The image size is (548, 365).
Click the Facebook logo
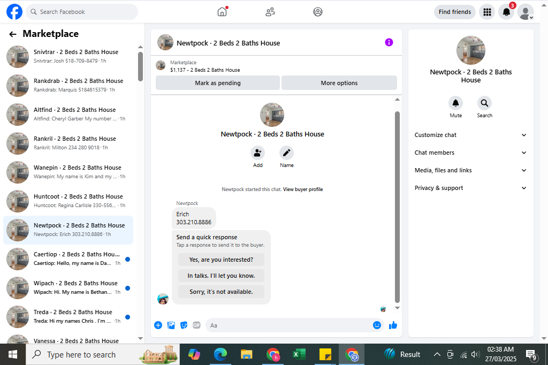point(14,12)
